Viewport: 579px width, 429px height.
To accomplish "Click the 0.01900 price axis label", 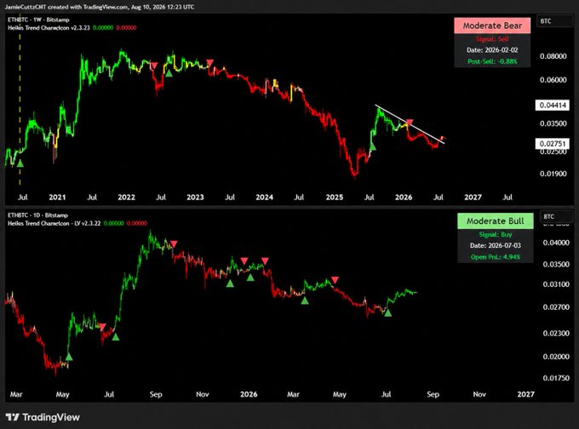I will tap(553, 174).
